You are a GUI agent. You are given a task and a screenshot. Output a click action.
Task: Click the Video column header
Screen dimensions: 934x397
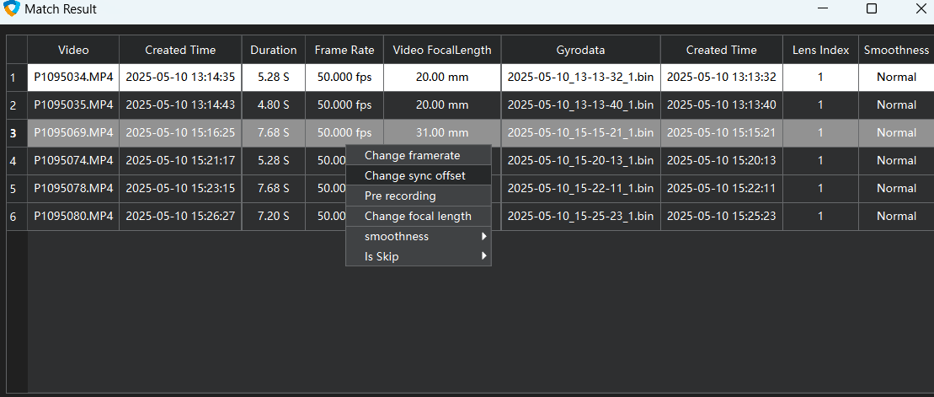(x=73, y=50)
